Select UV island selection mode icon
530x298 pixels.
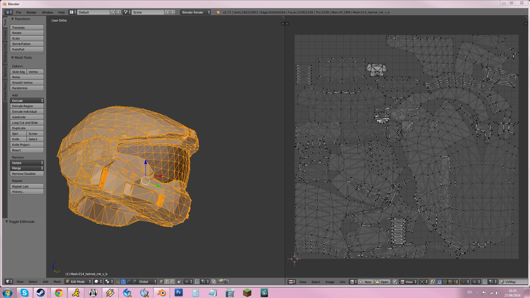[456, 282]
